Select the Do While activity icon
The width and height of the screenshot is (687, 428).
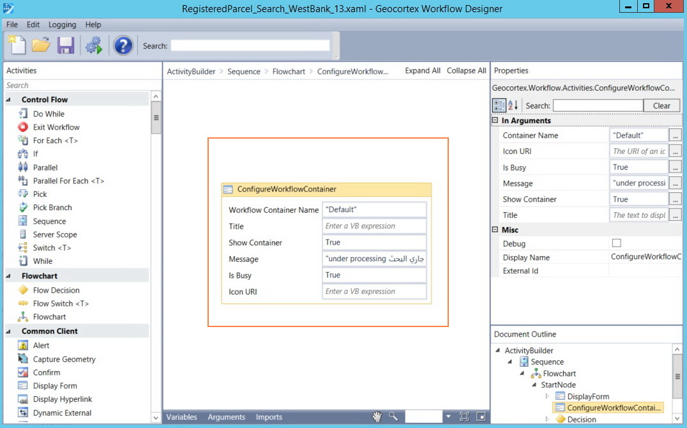[x=23, y=114]
